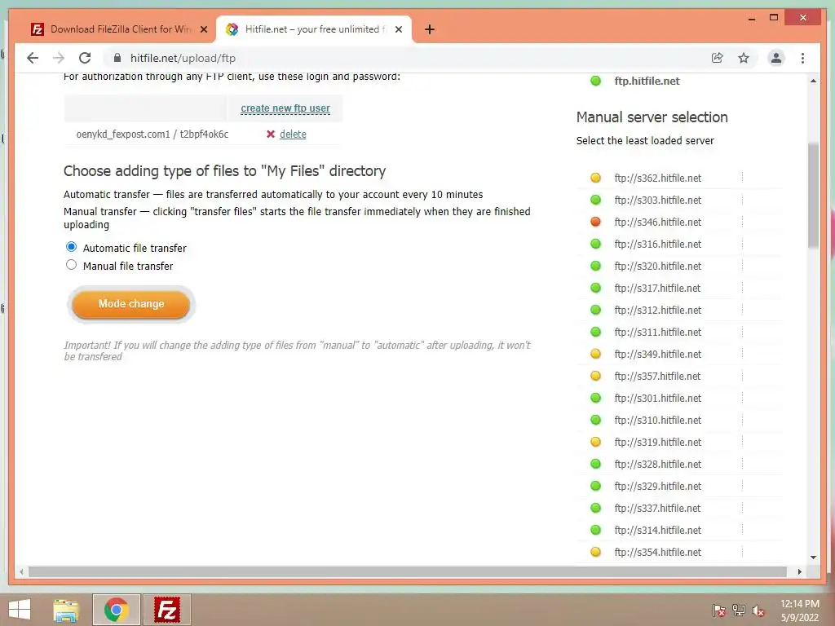Select ftp://s349.hitfile.net server
835x626 pixels.
[x=658, y=354]
